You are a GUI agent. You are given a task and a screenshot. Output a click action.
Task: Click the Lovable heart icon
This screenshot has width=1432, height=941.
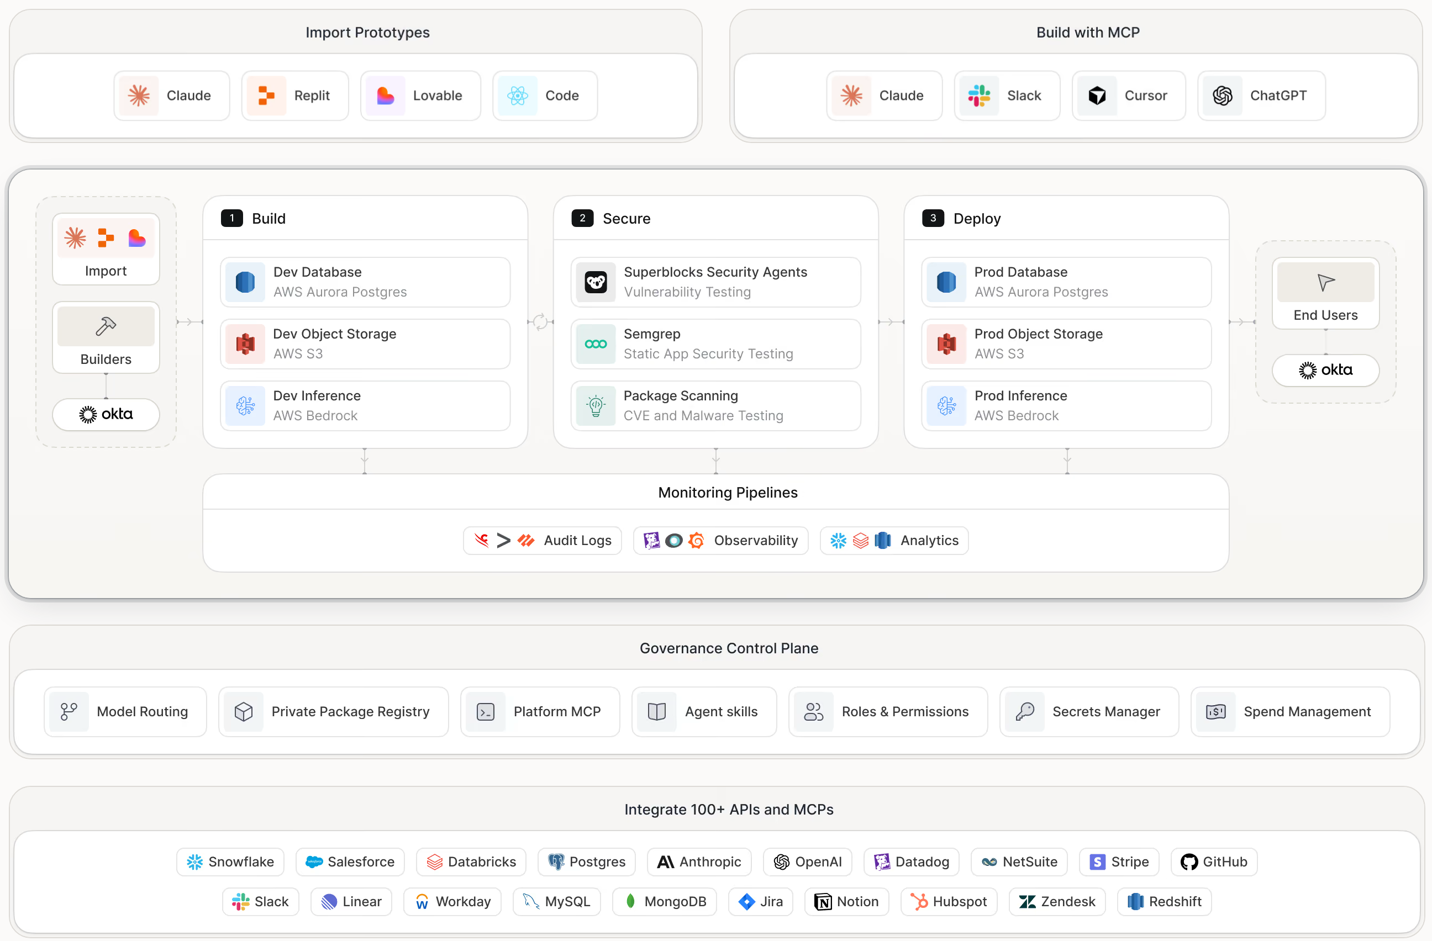(x=386, y=96)
